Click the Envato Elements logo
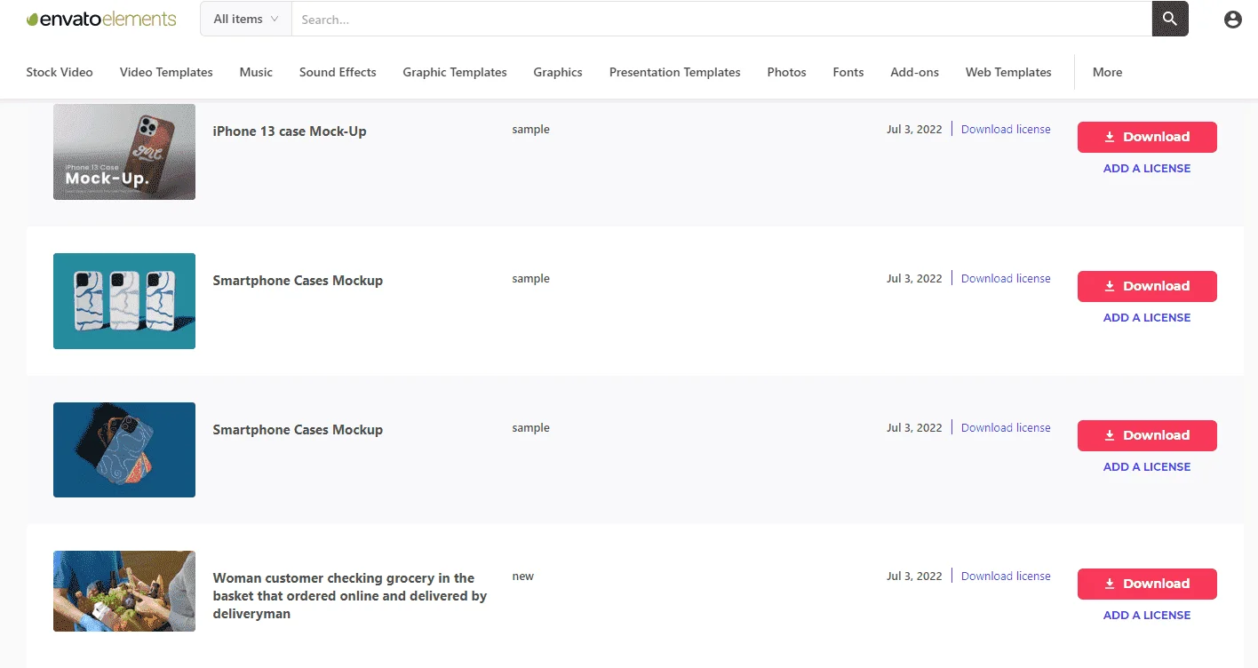1258x668 pixels. [101, 19]
